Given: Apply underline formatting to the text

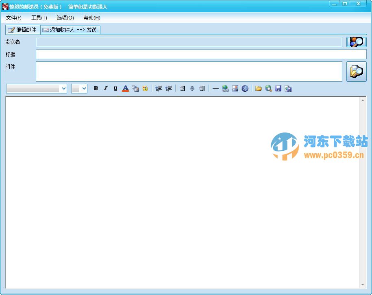Looking at the screenshot, I should (x=115, y=88).
